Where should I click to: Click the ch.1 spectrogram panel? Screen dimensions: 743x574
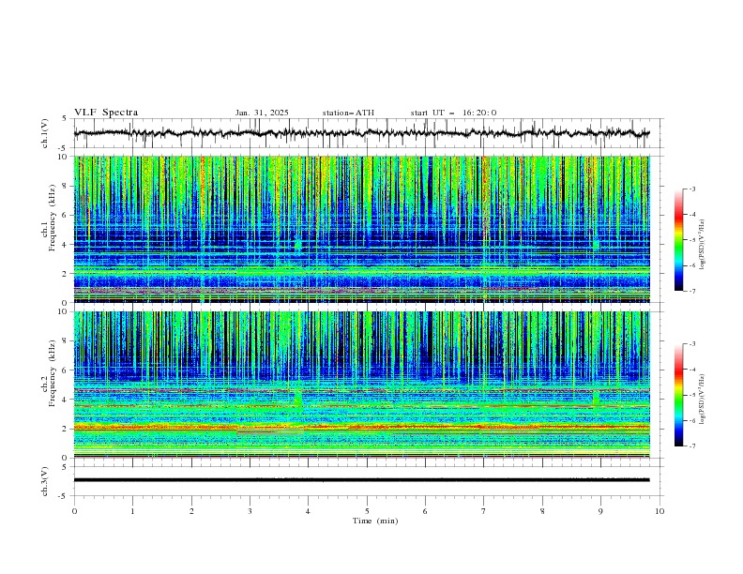[361, 229]
